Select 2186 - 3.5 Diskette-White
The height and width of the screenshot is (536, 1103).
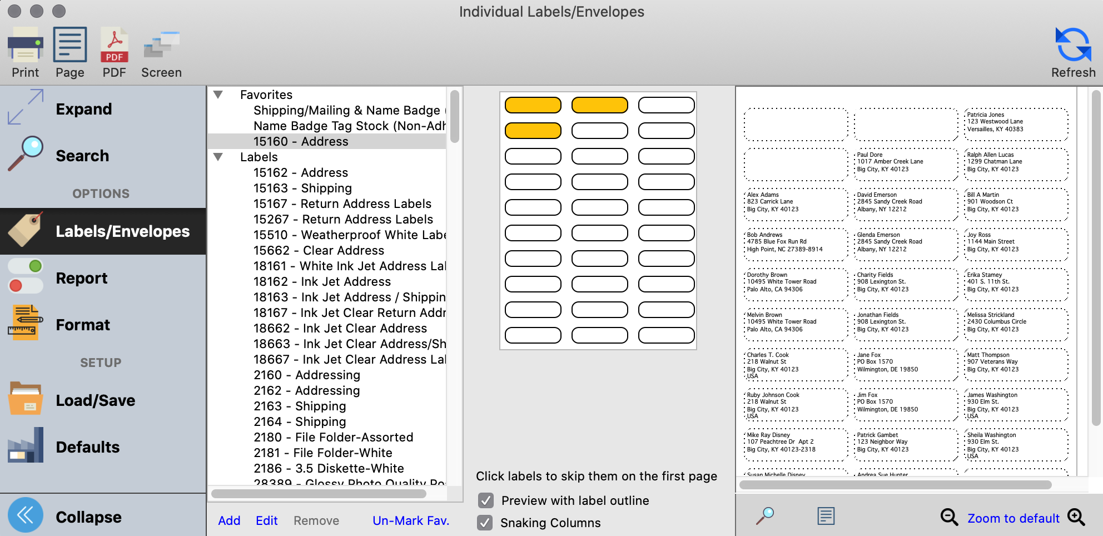(327, 468)
